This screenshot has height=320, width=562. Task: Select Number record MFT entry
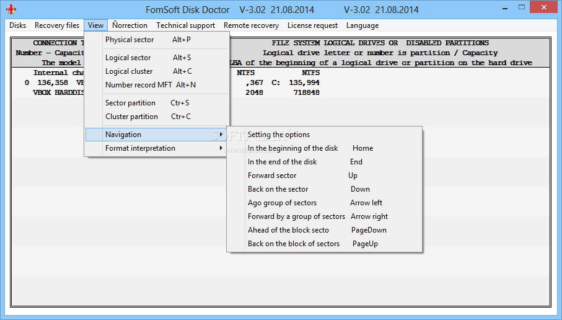157,85
